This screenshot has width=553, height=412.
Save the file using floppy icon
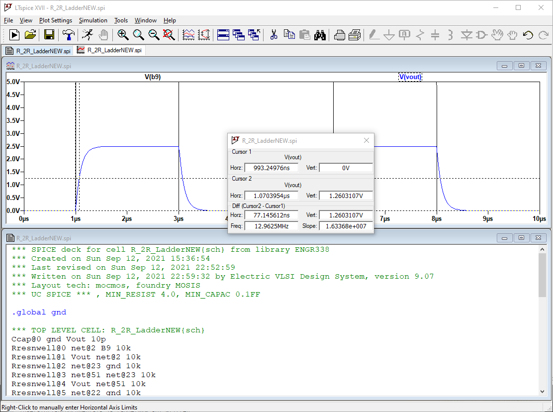[x=49, y=34]
